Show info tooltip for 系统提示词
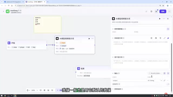173x97 pixels. [x=124, y=38]
